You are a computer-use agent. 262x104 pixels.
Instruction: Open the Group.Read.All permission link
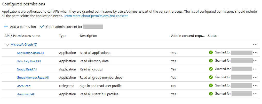(27, 69)
